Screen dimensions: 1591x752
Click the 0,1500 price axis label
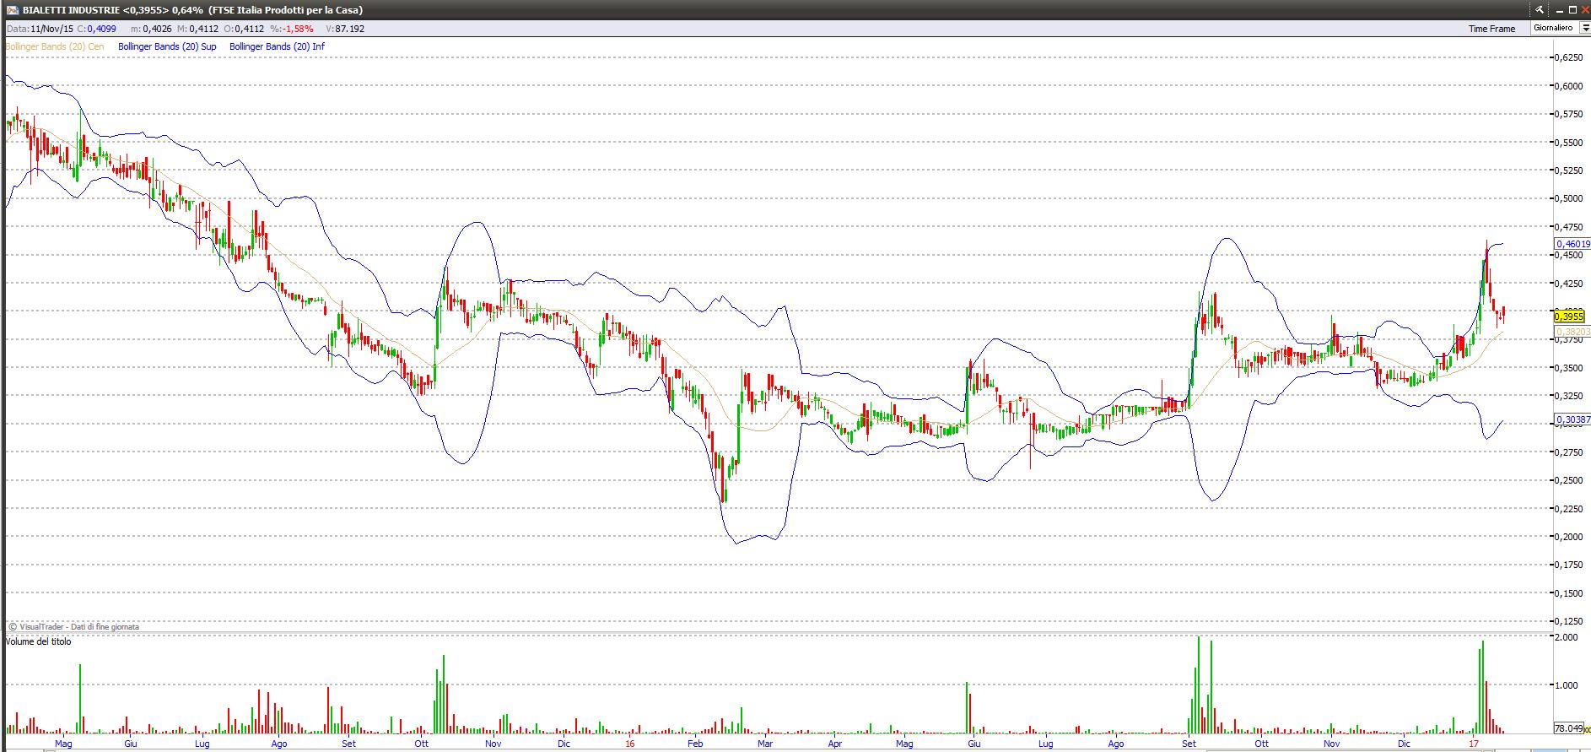coord(1568,592)
